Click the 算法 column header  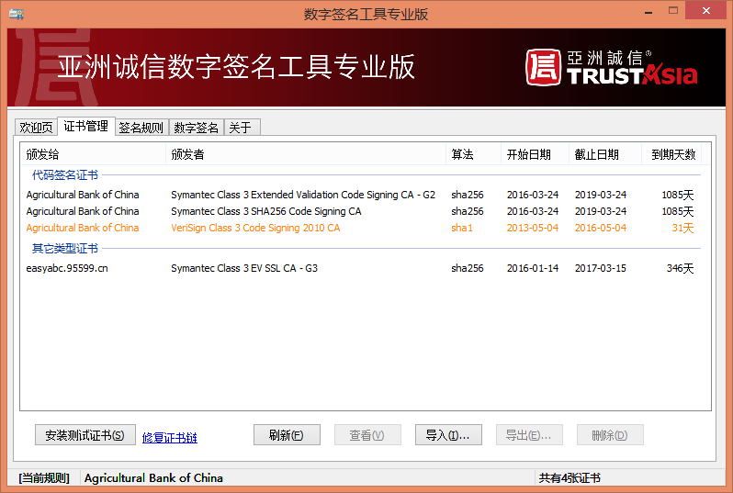(474, 154)
